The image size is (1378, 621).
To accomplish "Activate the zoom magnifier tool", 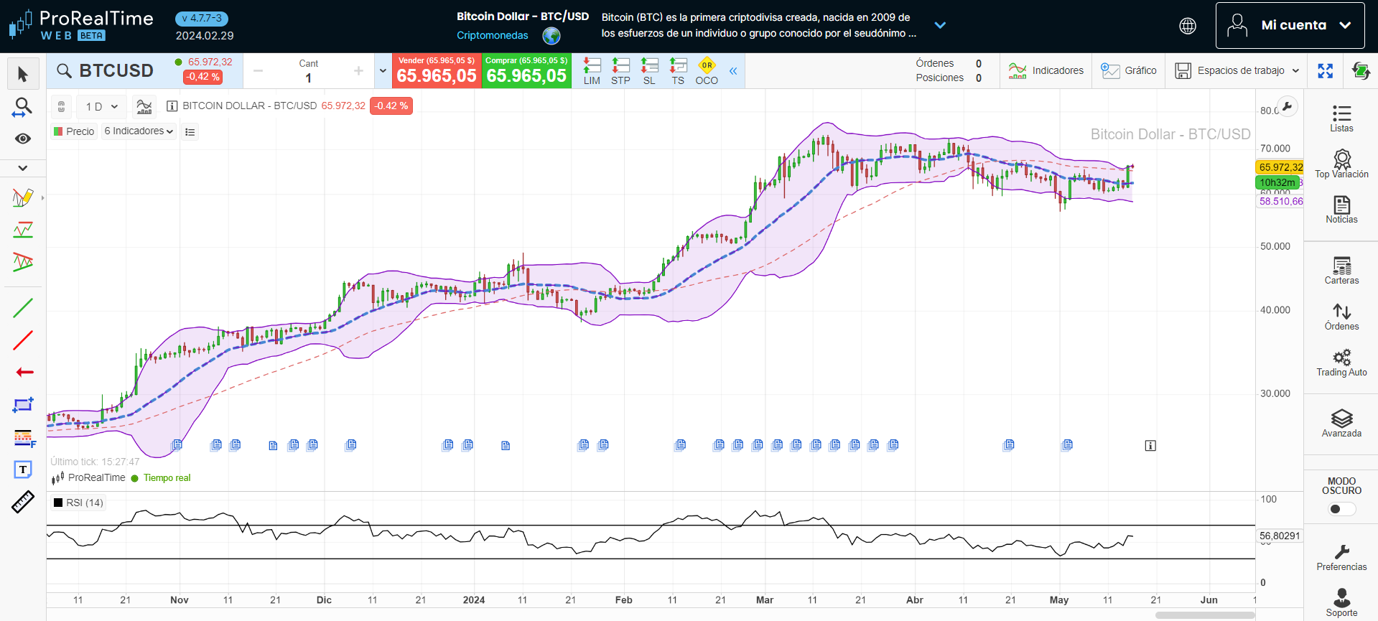I will point(23,108).
